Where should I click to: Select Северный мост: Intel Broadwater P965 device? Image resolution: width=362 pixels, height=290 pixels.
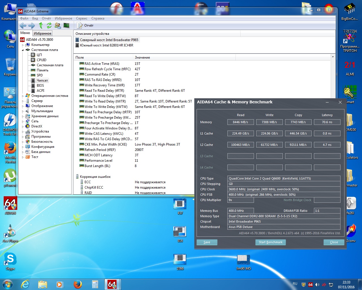(107, 40)
